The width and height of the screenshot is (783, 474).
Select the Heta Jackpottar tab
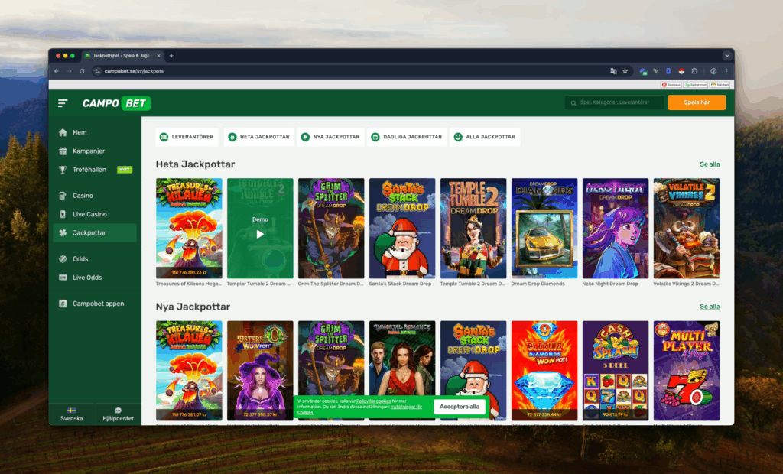point(258,137)
